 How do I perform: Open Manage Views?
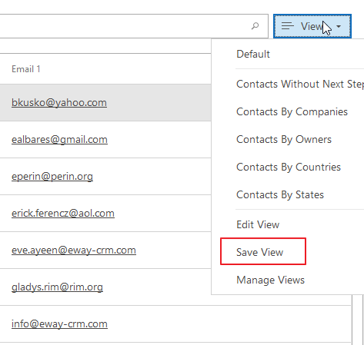[270, 280]
